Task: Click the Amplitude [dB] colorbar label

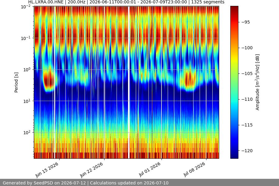Action: (258, 82)
